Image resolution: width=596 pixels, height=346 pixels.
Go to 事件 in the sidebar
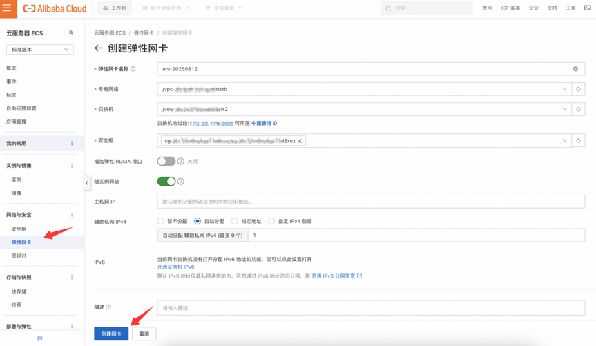[12, 81]
